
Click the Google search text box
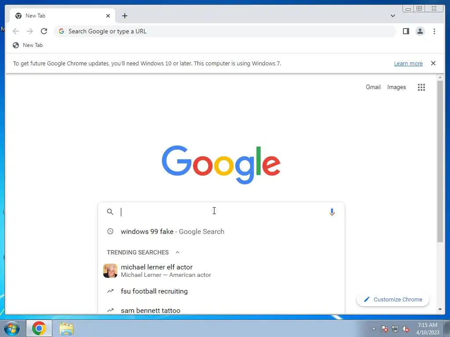[221, 212]
